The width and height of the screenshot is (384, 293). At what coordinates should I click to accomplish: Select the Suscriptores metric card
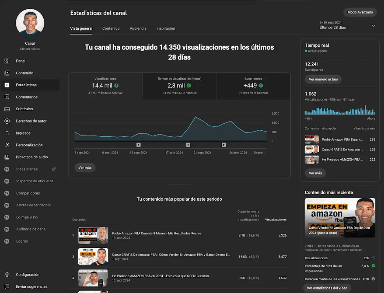click(253, 86)
